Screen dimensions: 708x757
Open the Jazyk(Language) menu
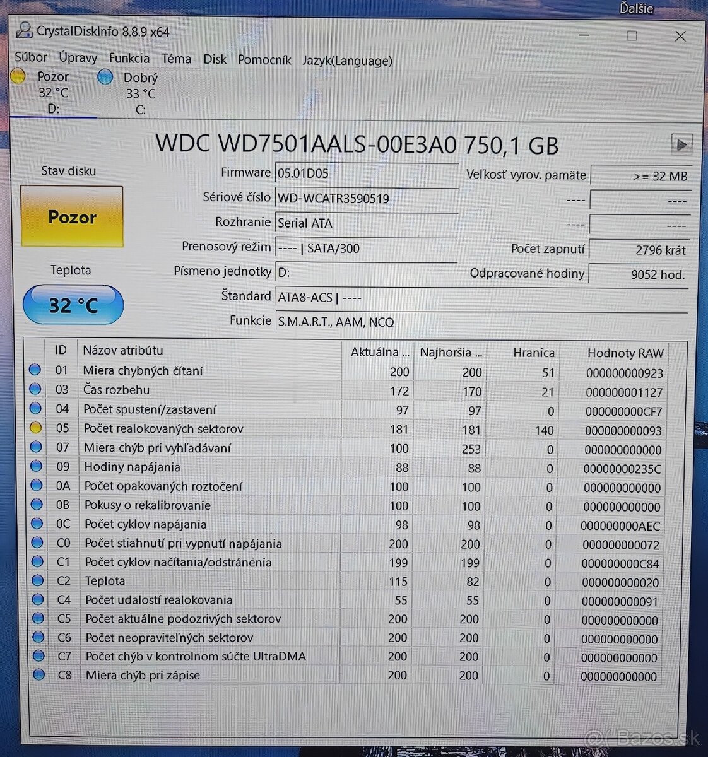coord(347,61)
